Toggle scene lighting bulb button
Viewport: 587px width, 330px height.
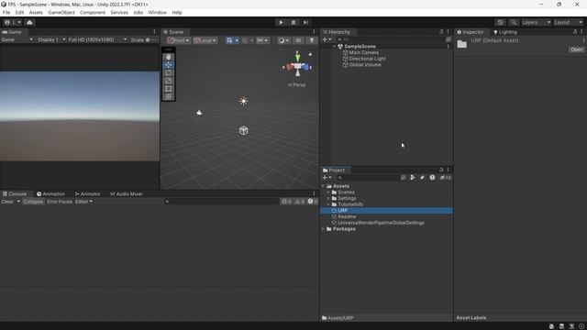click(312, 40)
